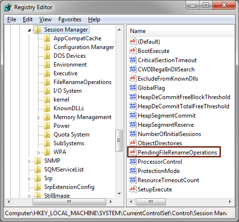The height and width of the screenshot is (222, 239).
Task: Click the DOS Devices folder icon
Action: pos(47,56)
